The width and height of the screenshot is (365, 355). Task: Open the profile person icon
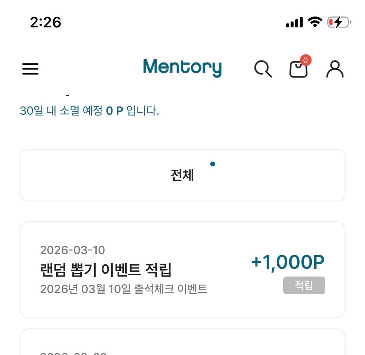point(334,69)
